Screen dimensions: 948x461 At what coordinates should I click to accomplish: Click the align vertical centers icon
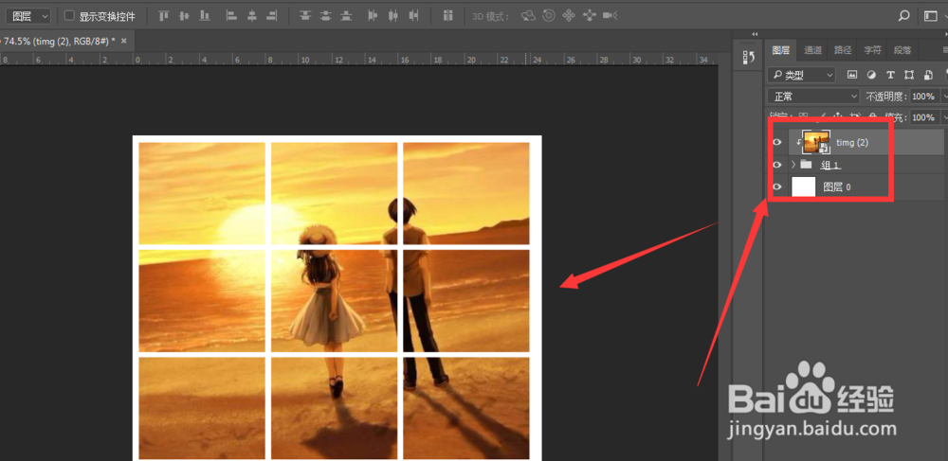pos(185,16)
